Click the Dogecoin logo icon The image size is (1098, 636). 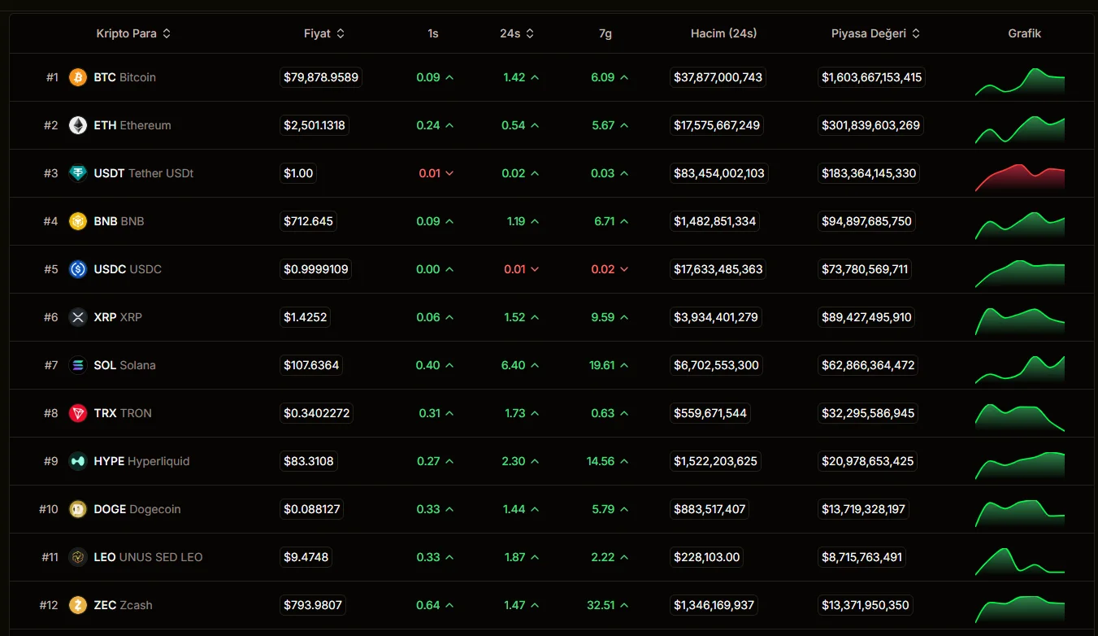point(78,509)
